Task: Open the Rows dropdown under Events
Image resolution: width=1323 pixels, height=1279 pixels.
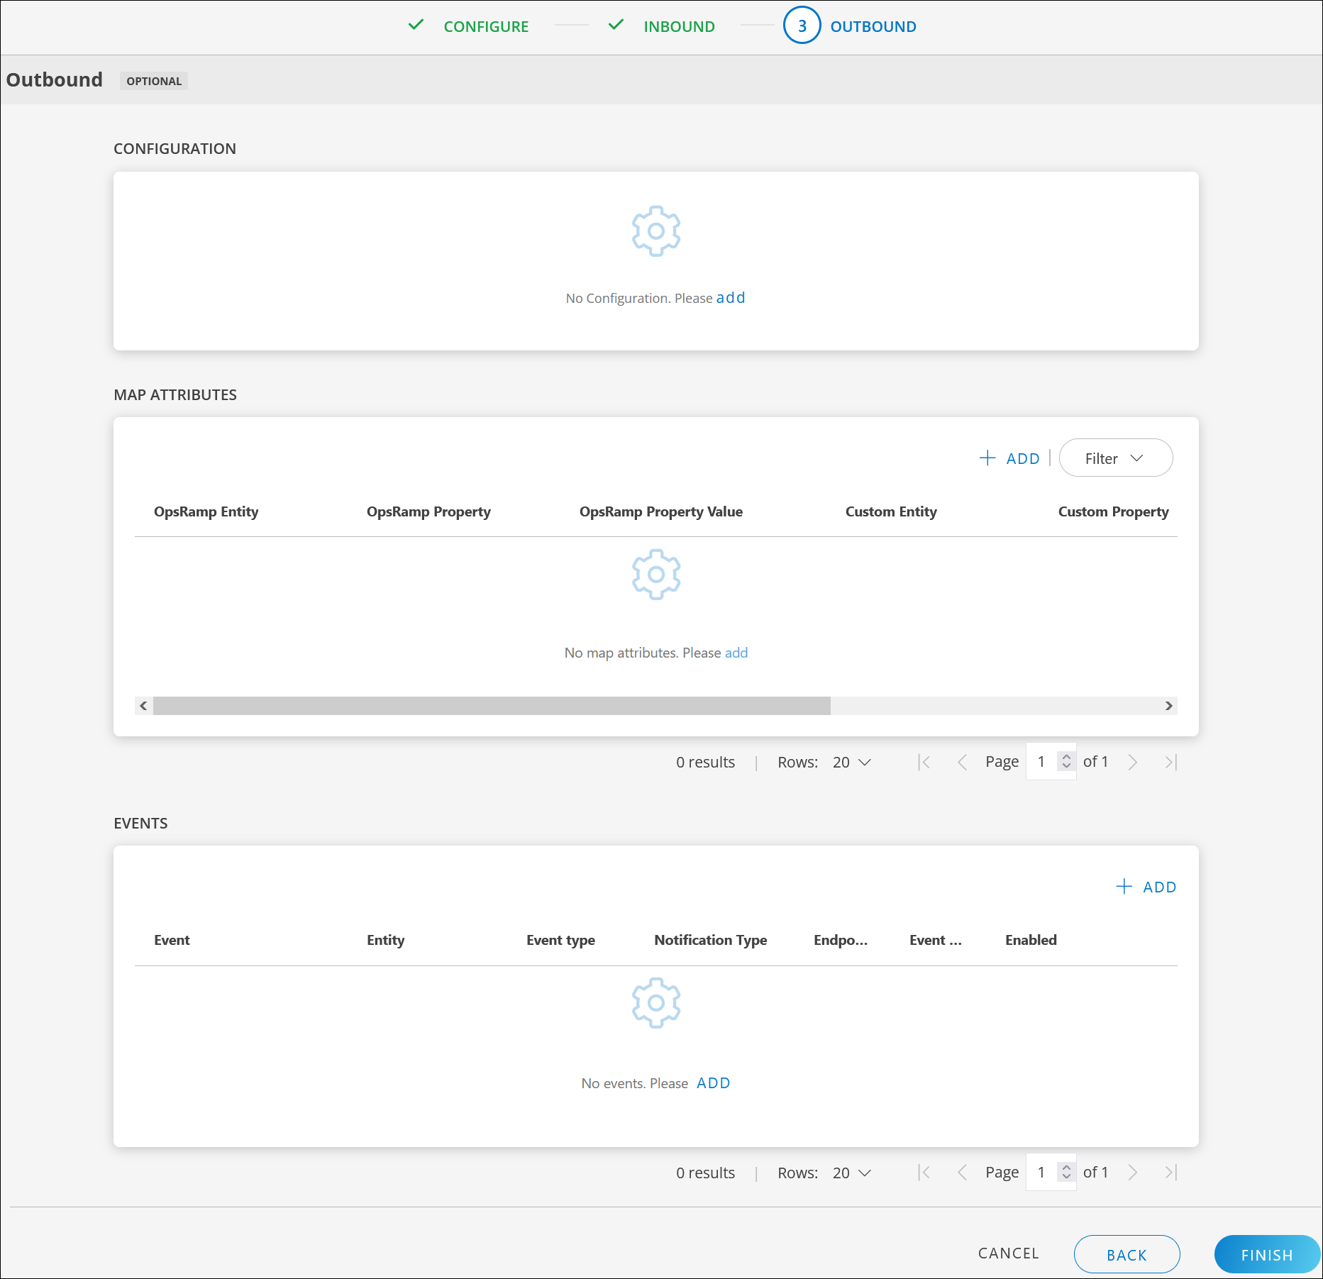Action: click(851, 1172)
